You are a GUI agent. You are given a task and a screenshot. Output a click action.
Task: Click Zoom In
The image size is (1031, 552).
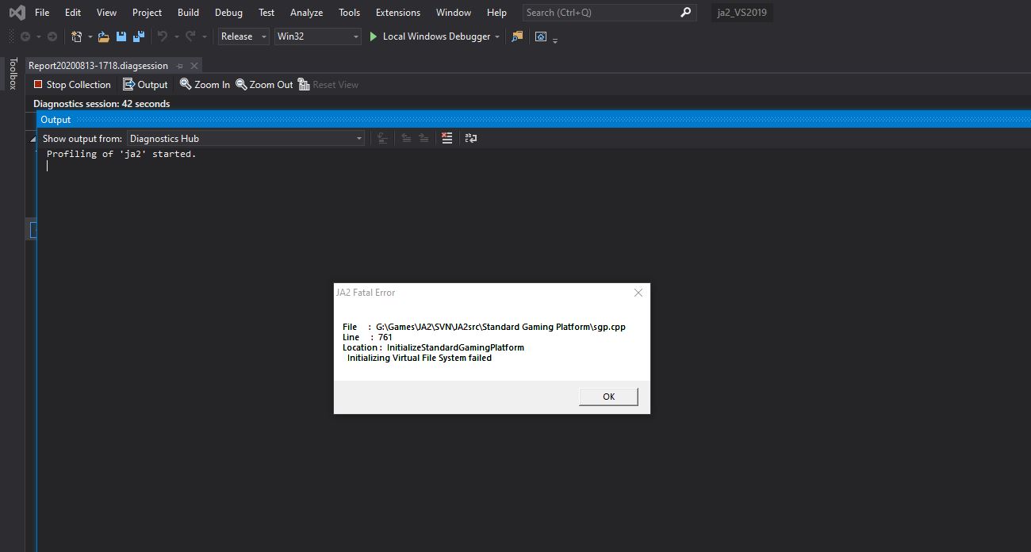205,85
